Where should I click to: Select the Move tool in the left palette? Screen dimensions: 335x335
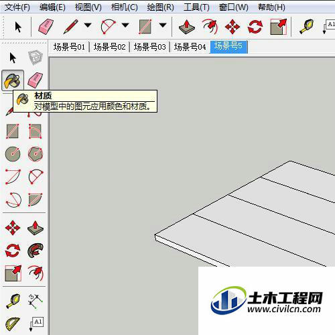(x=13, y=228)
